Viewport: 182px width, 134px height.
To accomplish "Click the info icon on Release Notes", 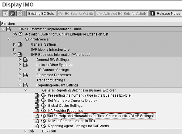I will coord(152,13).
